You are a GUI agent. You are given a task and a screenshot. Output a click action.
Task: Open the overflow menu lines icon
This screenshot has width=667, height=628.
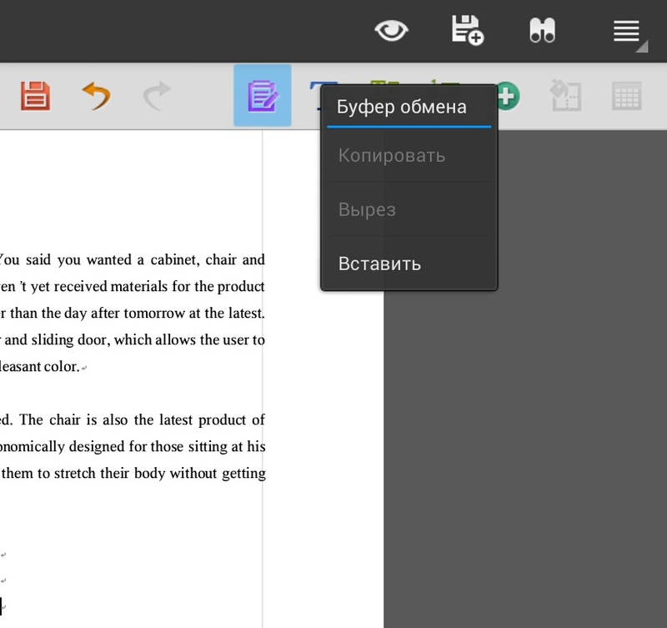627,32
